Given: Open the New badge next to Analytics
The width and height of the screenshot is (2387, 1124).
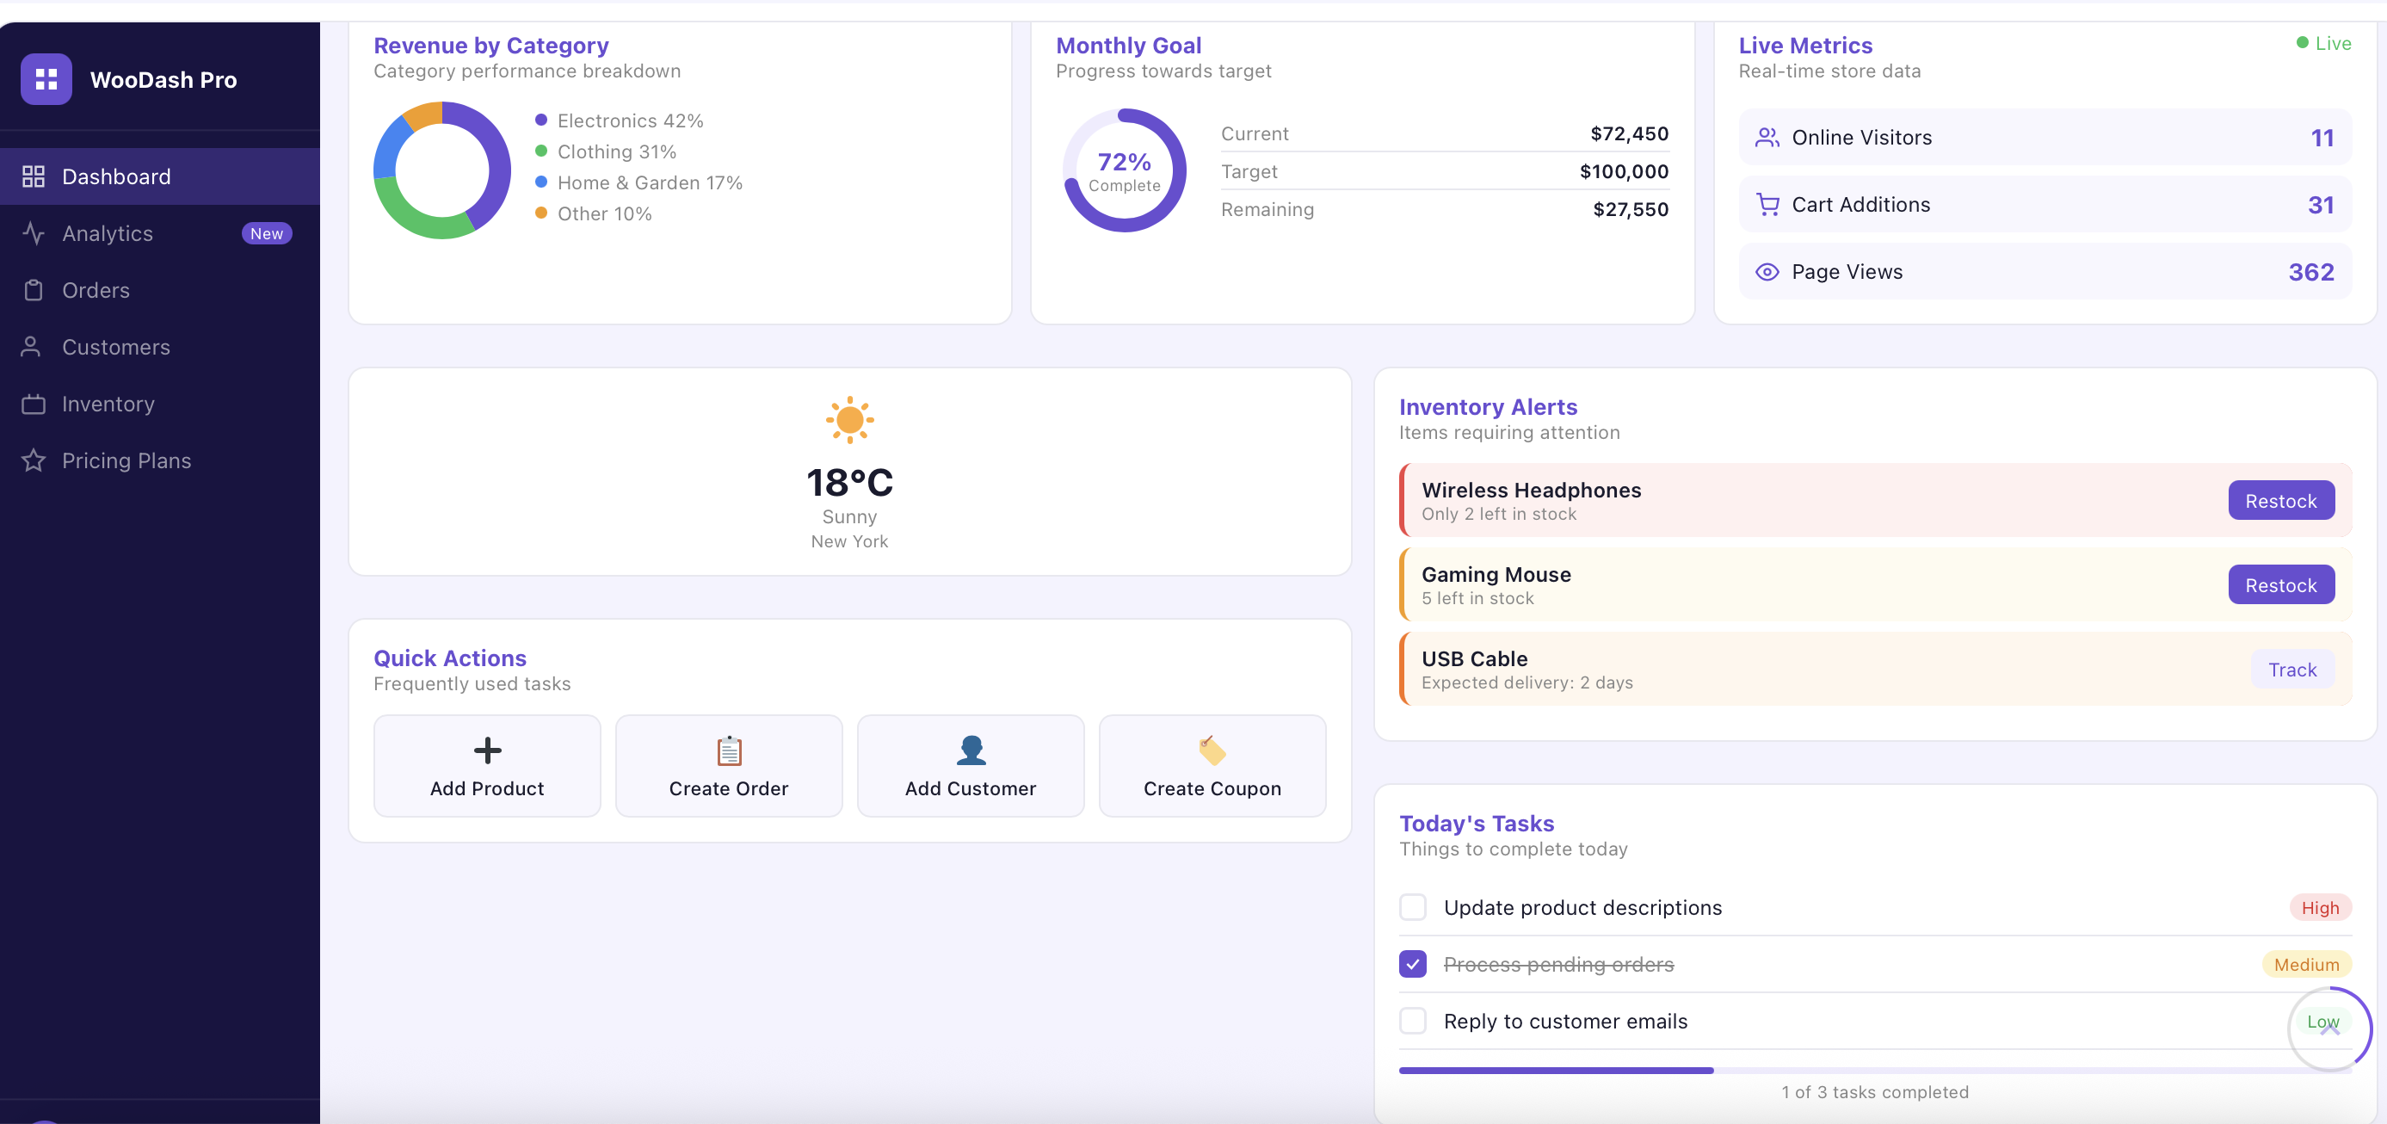Looking at the screenshot, I should point(267,233).
